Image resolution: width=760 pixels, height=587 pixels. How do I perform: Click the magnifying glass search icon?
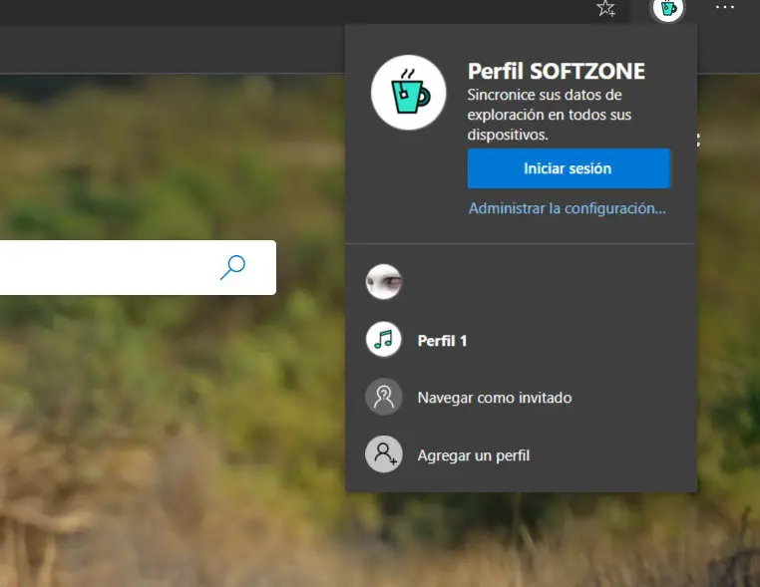[232, 267]
